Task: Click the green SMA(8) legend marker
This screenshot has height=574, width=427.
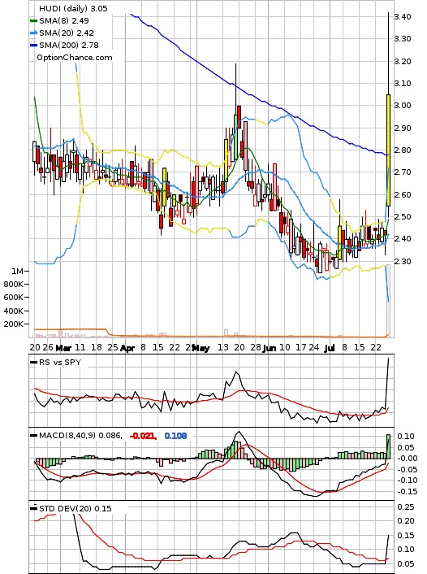Action: (33, 21)
